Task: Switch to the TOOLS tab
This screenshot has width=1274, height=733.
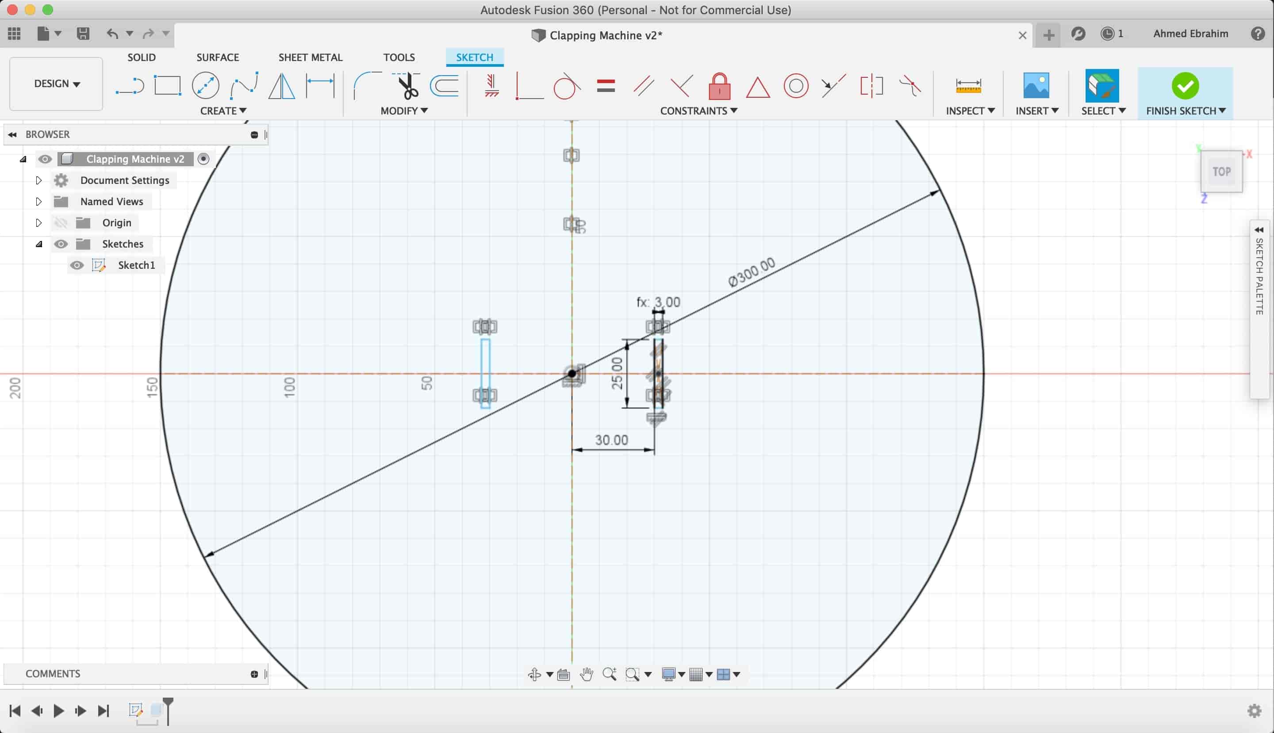Action: click(399, 57)
